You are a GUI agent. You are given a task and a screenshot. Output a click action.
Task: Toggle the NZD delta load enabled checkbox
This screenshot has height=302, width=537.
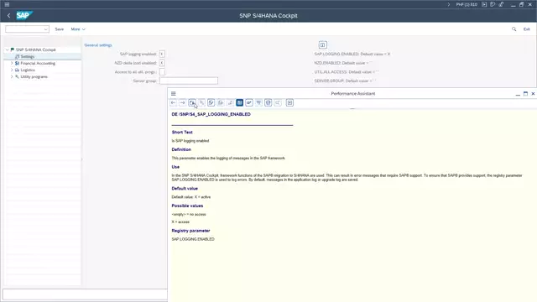162,63
